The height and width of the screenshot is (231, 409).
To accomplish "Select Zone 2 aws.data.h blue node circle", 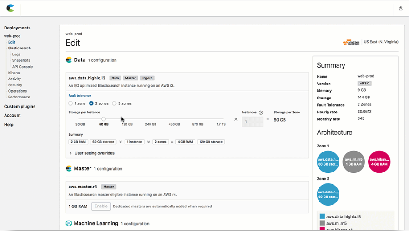I will click(328, 194).
